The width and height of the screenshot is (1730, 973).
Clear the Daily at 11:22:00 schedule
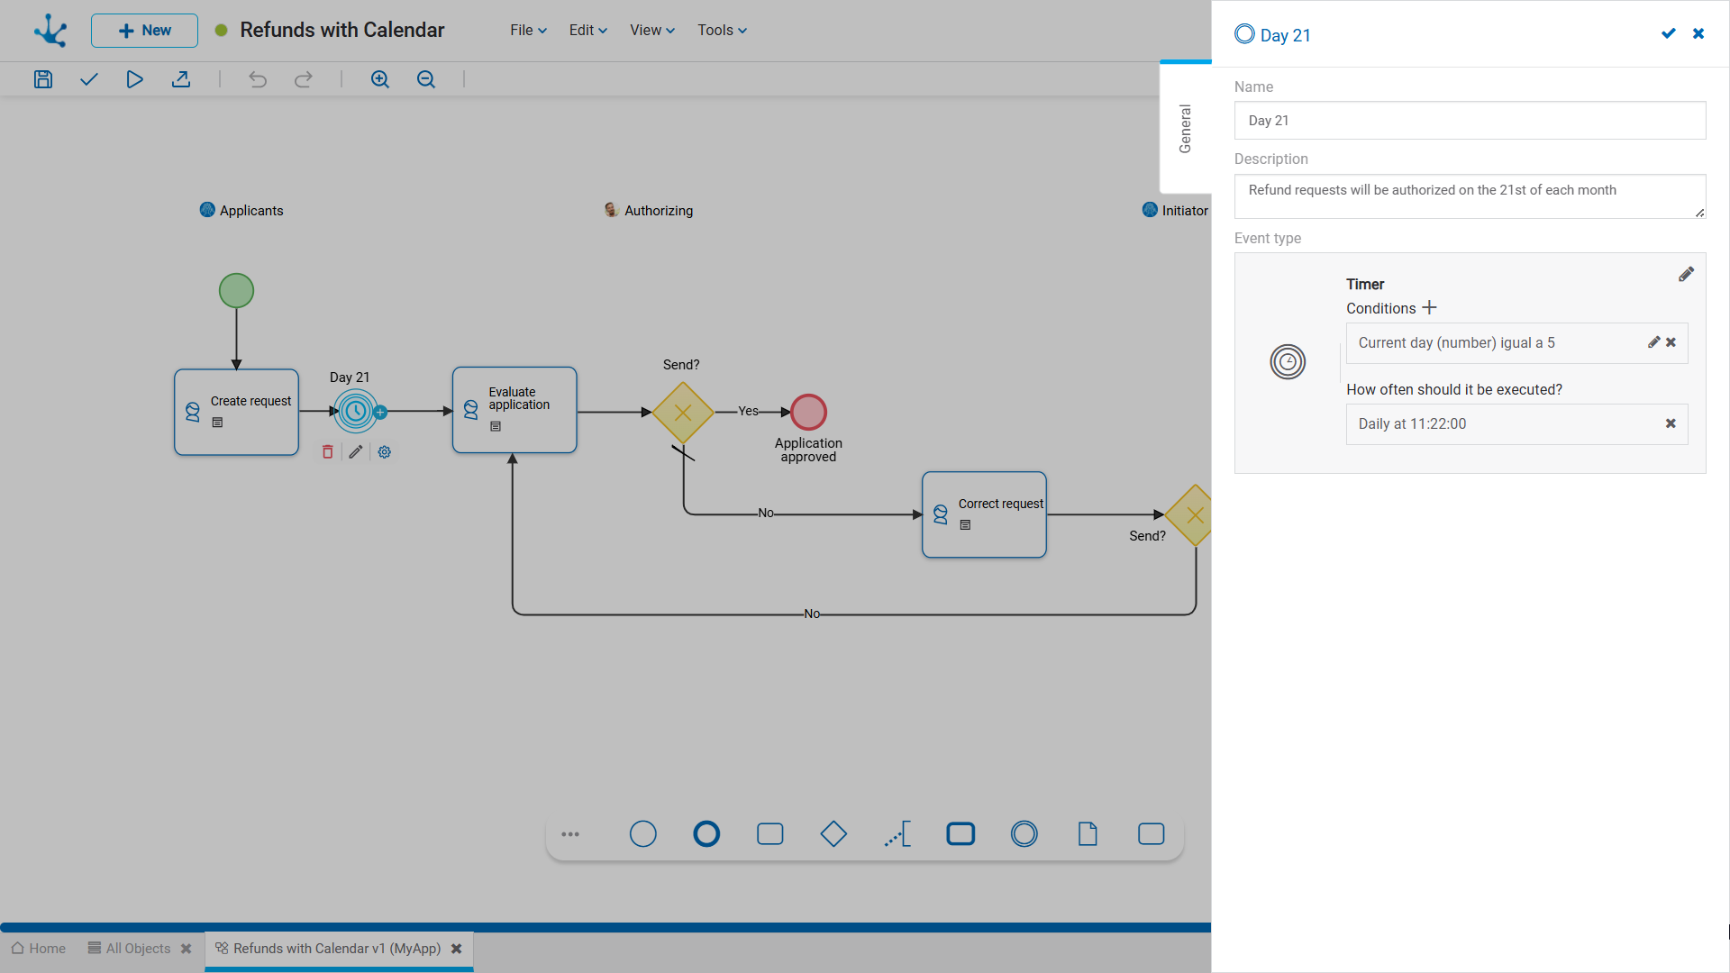[x=1671, y=423]
